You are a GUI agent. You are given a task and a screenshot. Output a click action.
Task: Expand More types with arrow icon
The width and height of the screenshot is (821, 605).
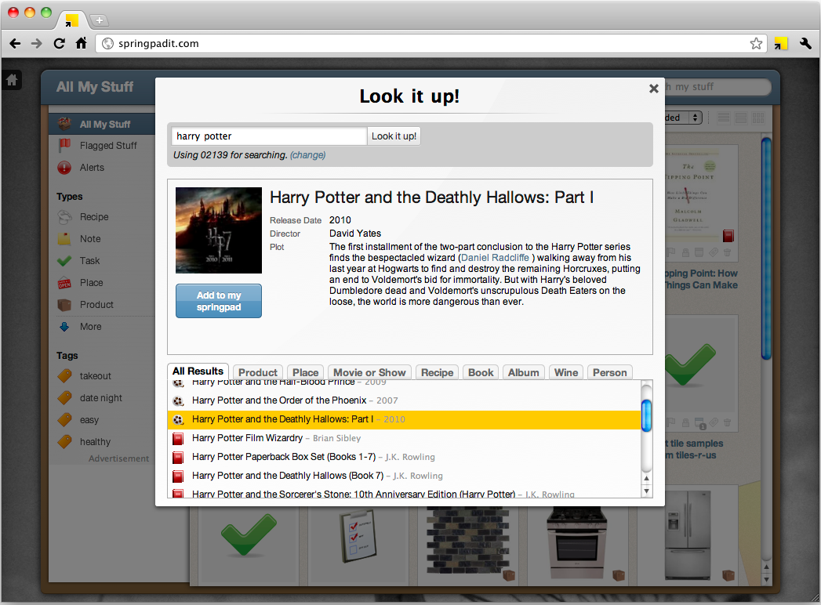click(x=64, y=327)
